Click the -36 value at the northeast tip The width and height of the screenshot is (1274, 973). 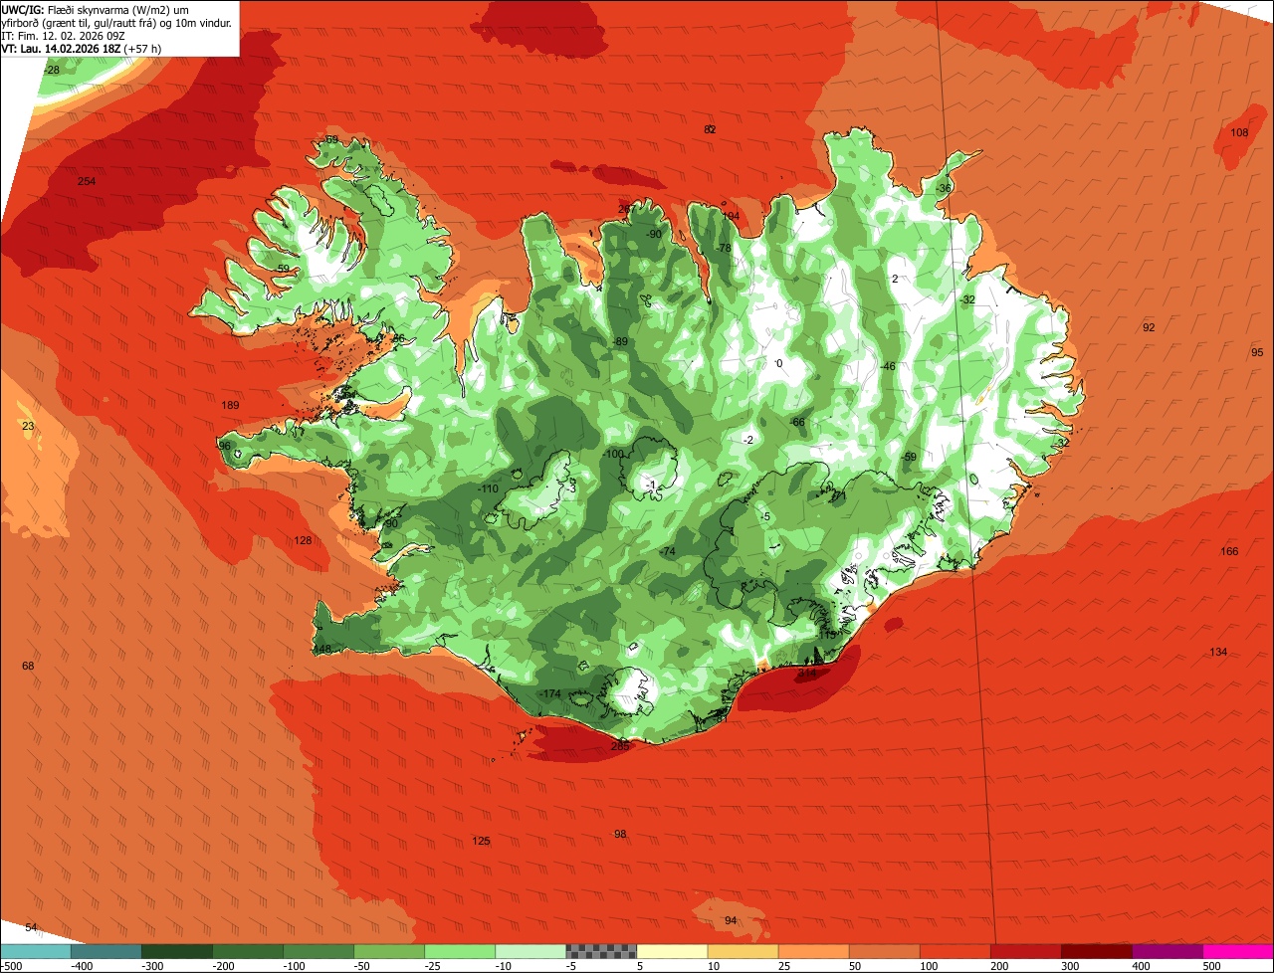pyautogui.click(x=944, y=188)
